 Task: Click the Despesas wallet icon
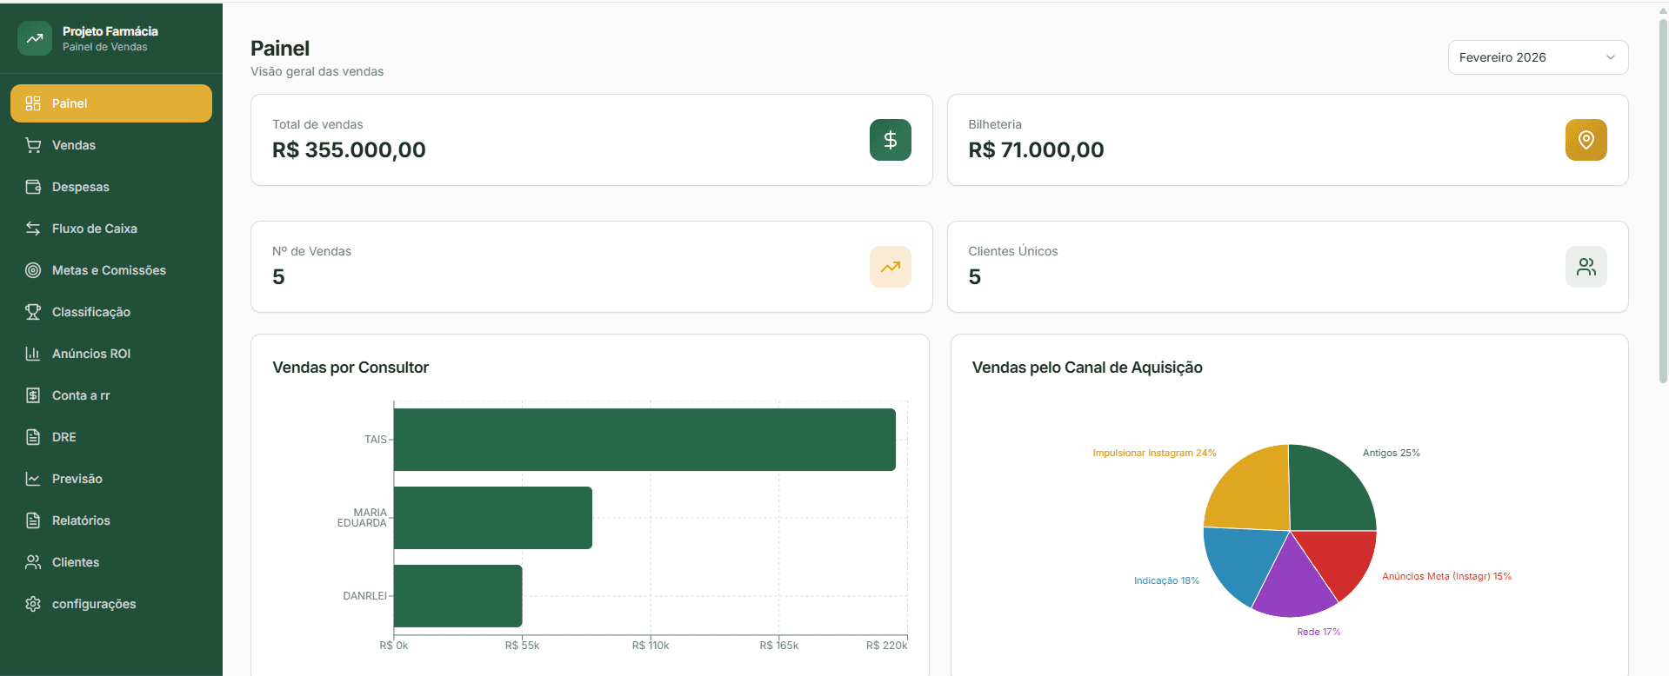pyautogui.click(x=33, y=187)
